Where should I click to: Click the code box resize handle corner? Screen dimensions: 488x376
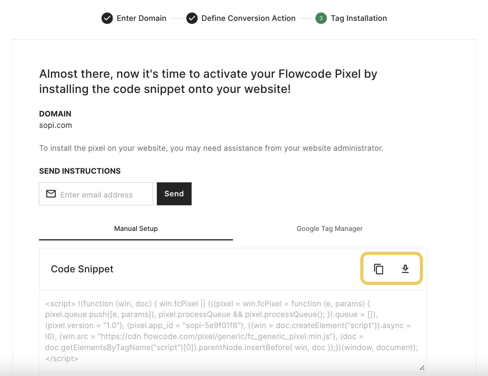pos(422,368)
